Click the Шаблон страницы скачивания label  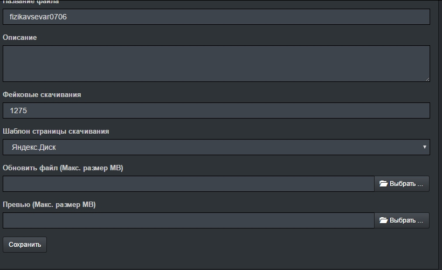(x=56, y=131)
